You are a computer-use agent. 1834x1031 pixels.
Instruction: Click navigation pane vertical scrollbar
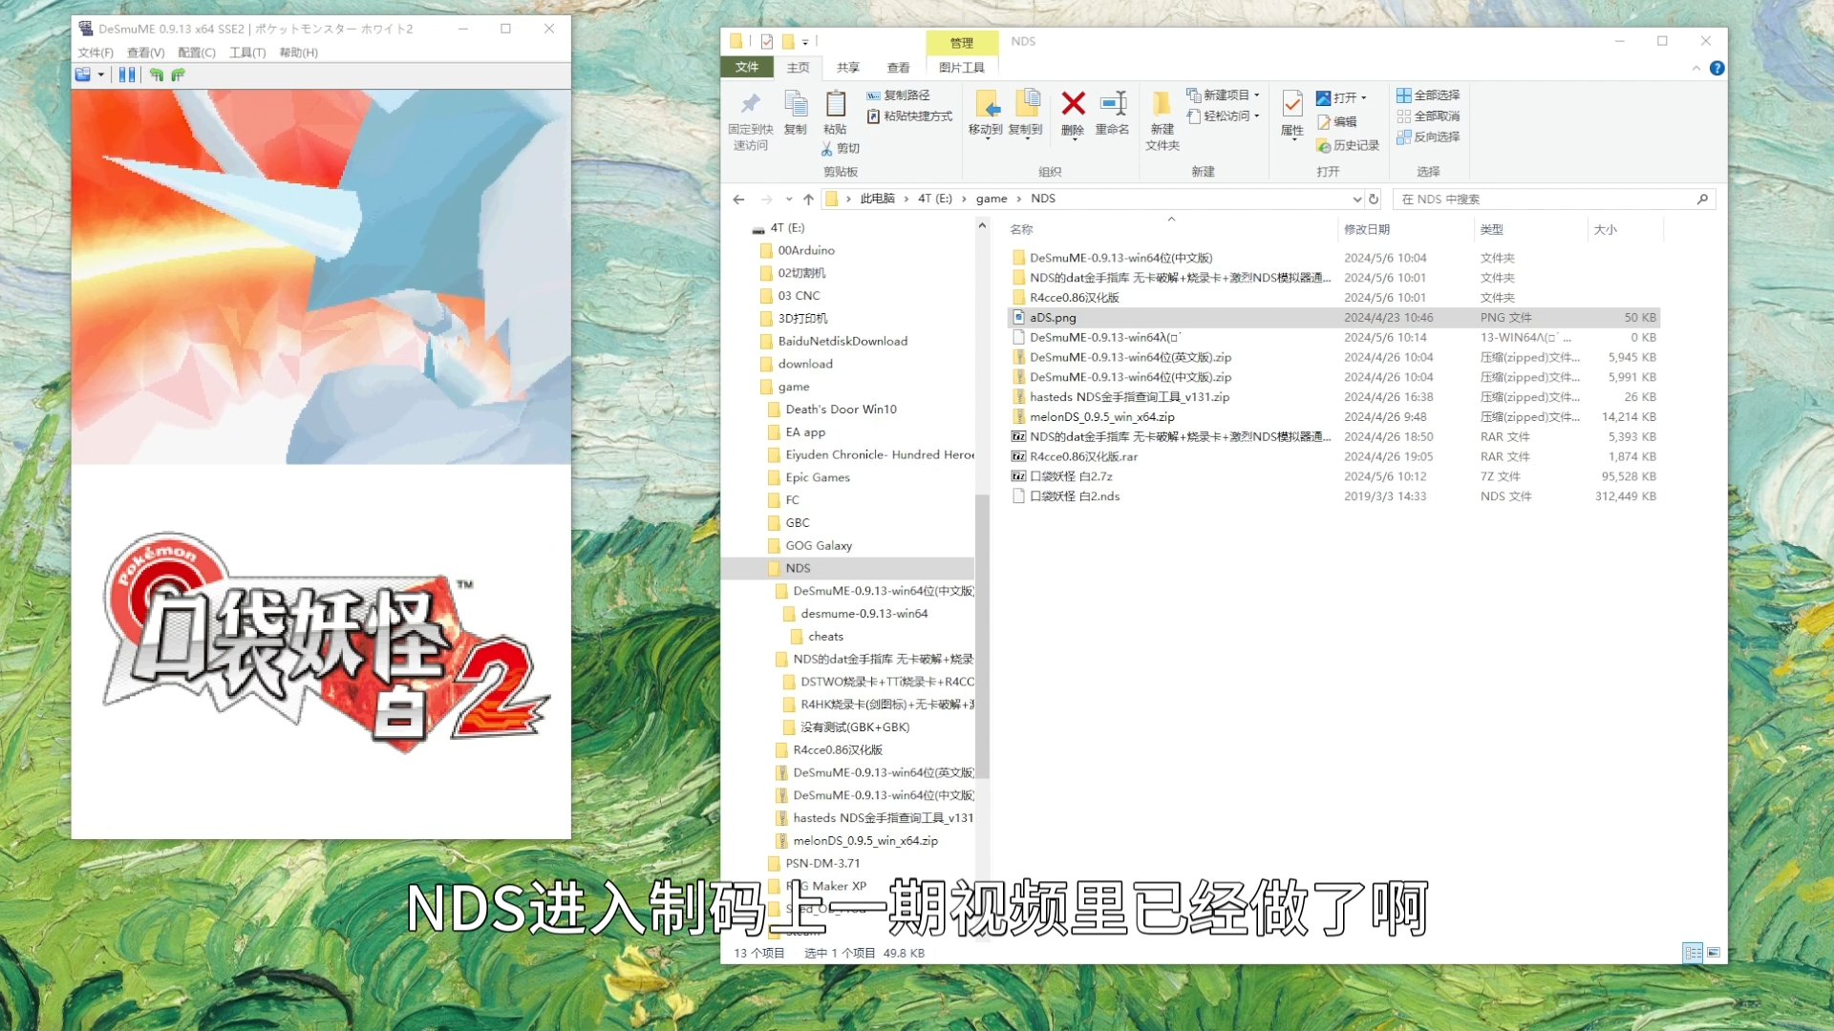pyautogui.click(x=981, y=636)
